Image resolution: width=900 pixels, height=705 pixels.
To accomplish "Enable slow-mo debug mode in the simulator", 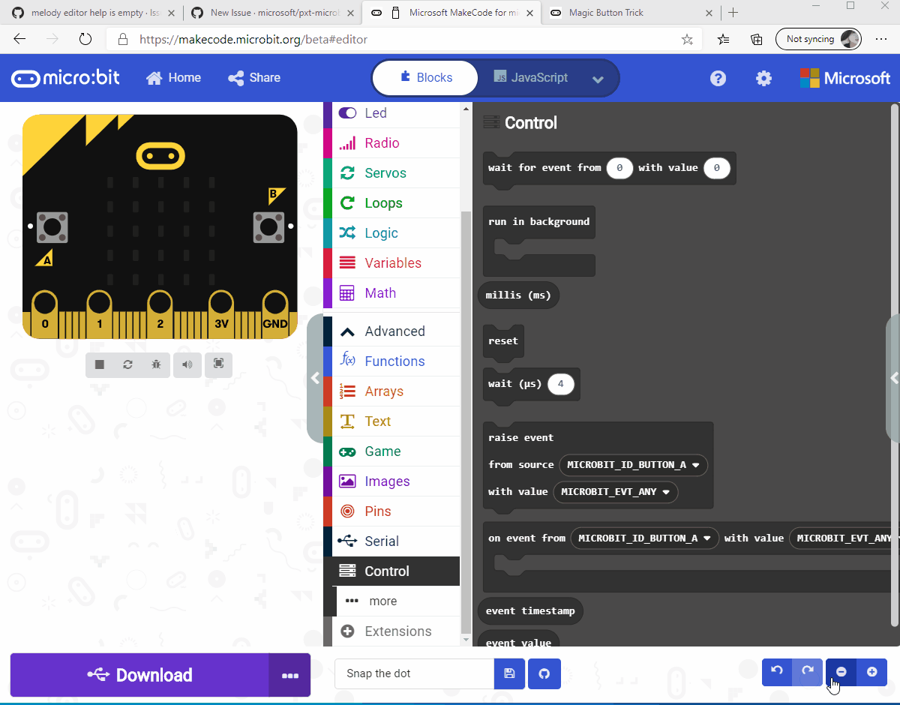I will click(x=156, y=364).
